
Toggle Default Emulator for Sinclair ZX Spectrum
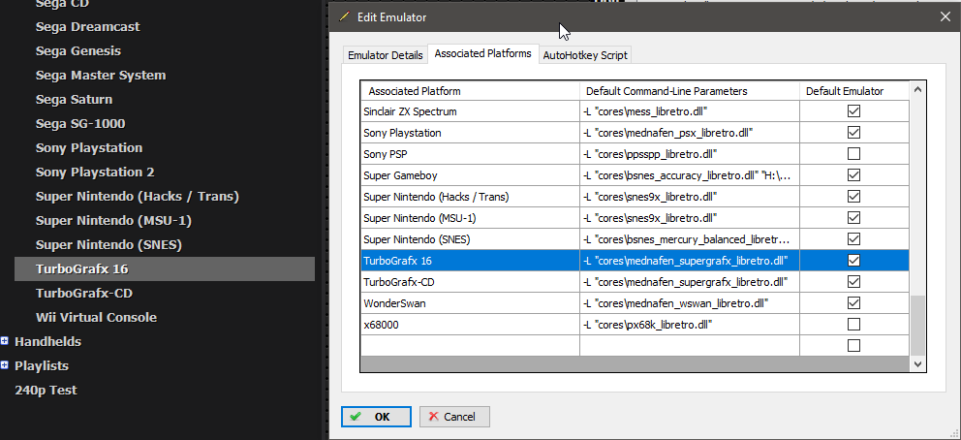click(853, 111)
